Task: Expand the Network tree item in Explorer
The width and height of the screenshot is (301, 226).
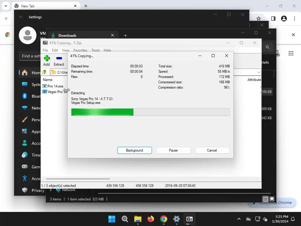Action: pos(51,190)
